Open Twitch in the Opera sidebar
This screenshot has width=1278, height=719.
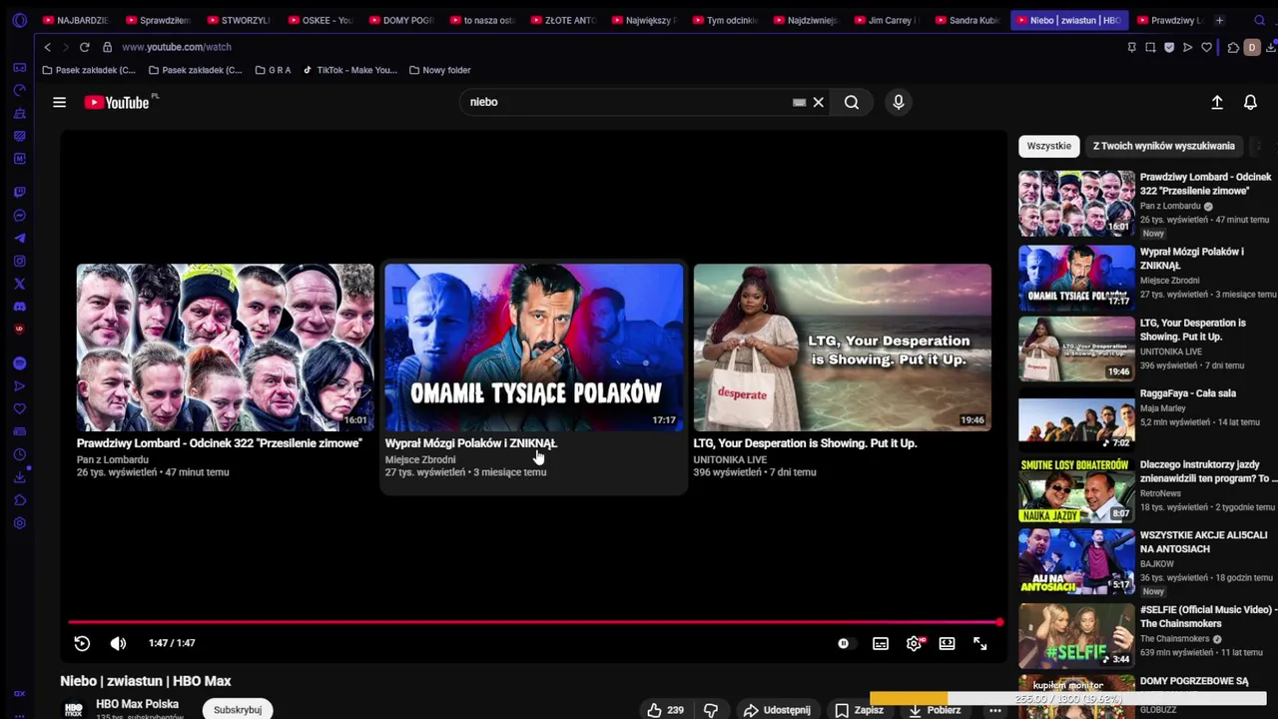click(x=19, y=192)
